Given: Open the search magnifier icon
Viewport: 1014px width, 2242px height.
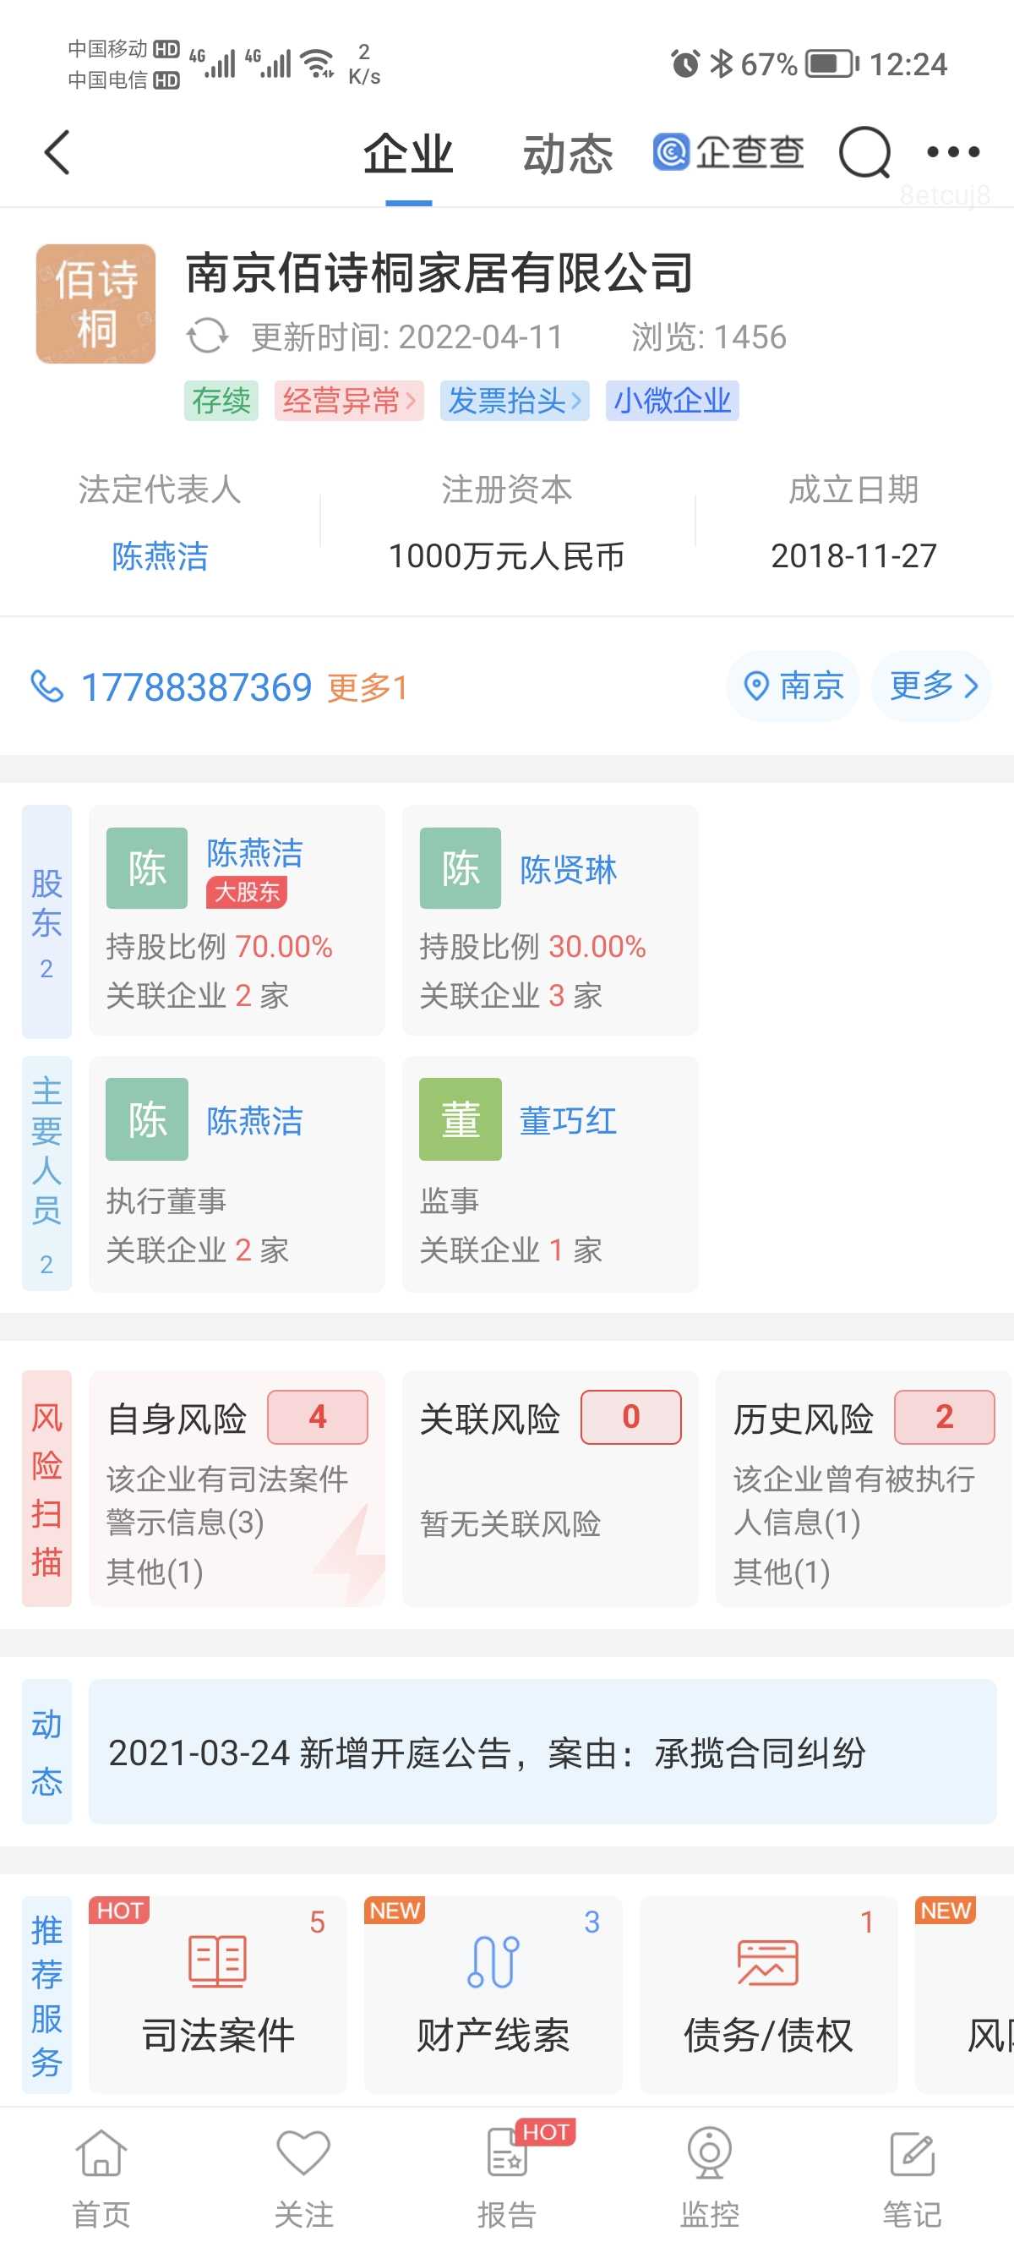Looking at the screenshot, I should pos(864,153).
